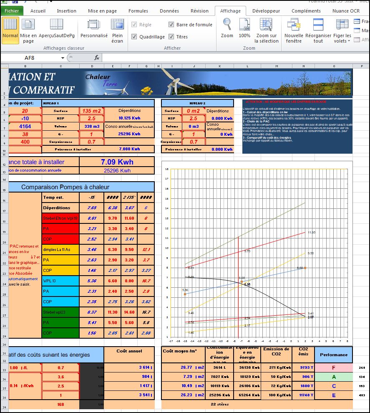The height and width of the screenshot is (413, 370).
Task: Toggle Barre de formule checkbox
Action: click(x=171, y=25)
